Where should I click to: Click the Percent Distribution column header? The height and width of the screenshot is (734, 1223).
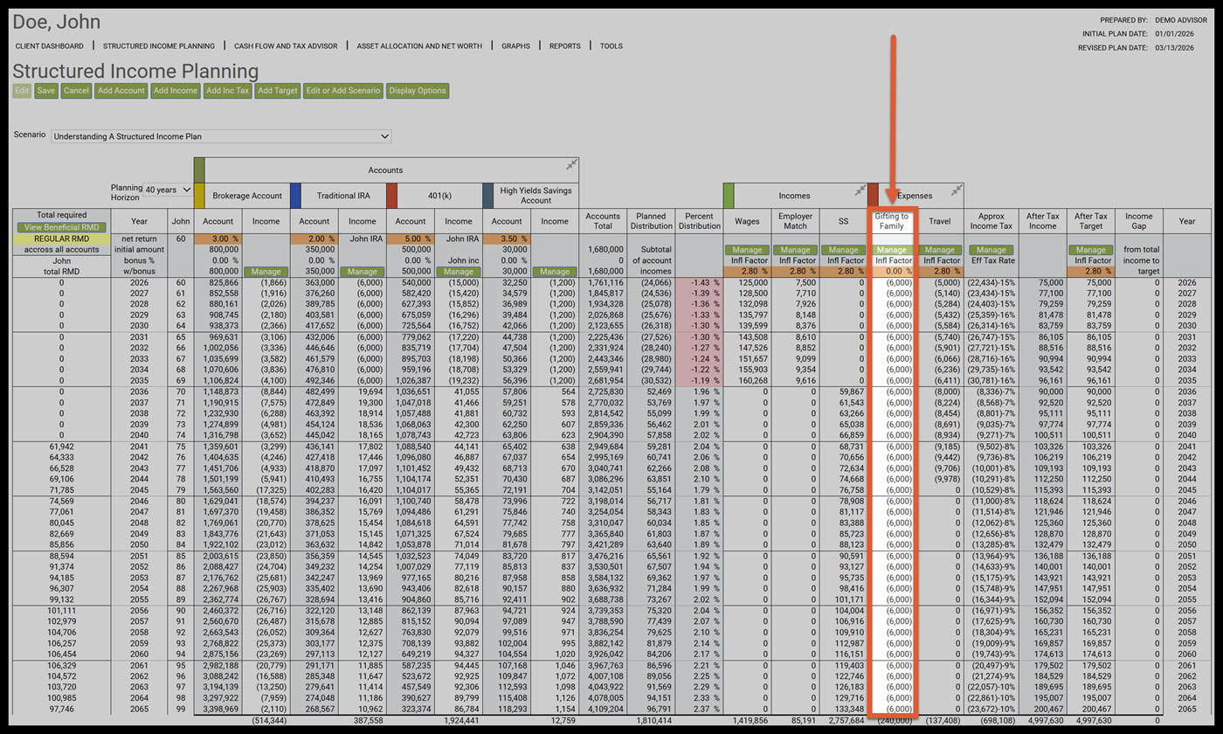pyautogui.click(x=700, y=221)
